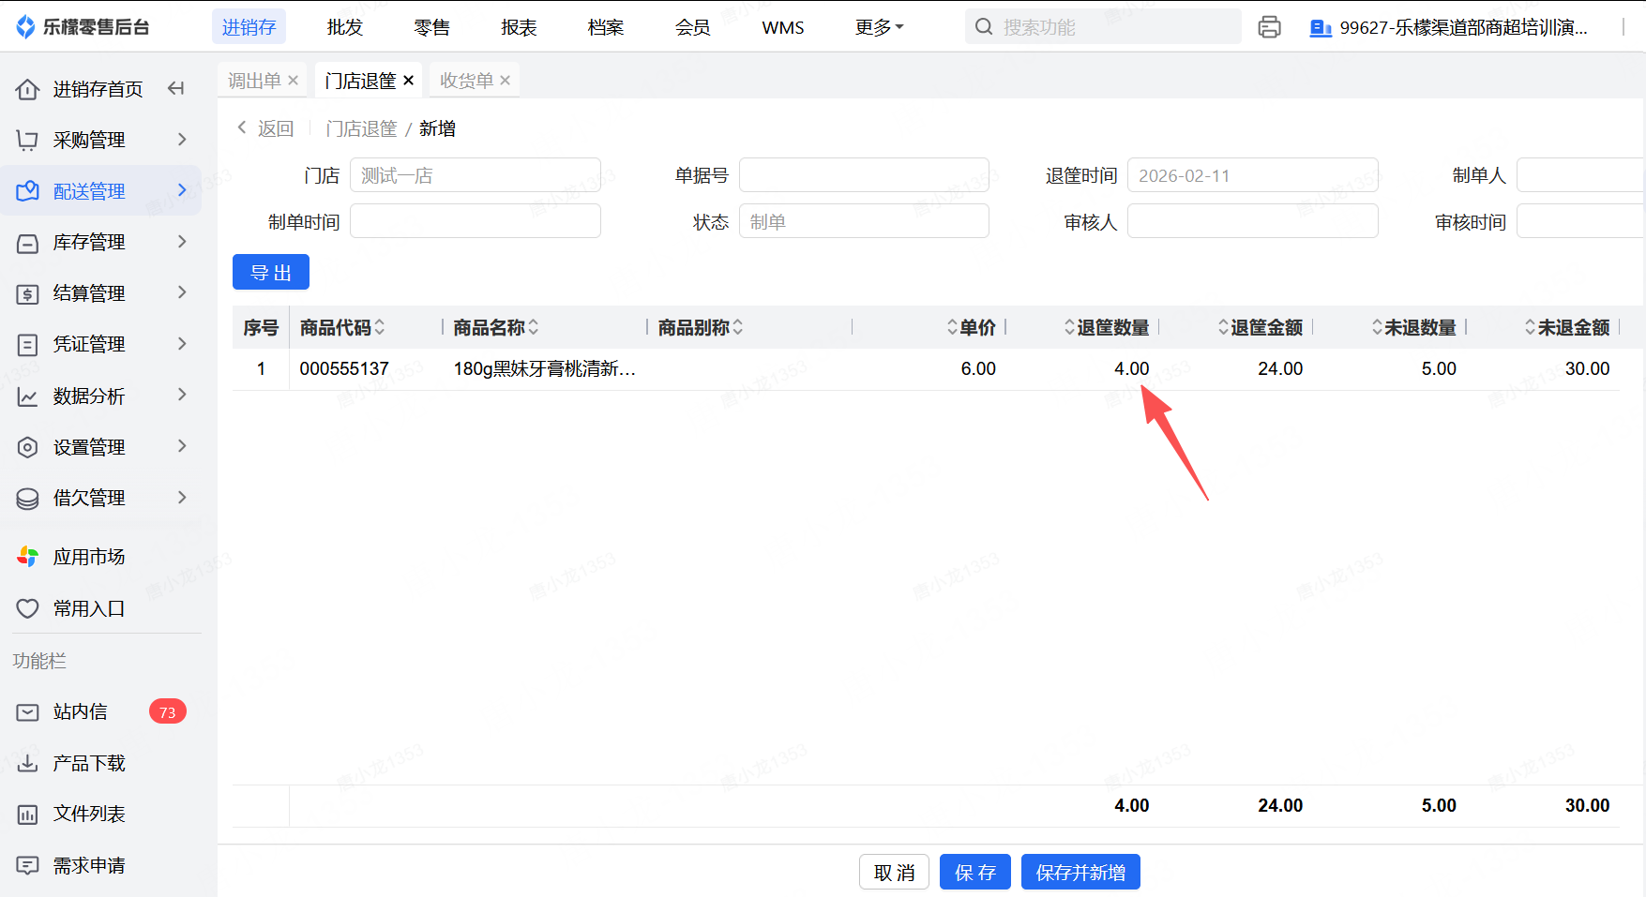Close the 调出单 tab
The width and height of the screenshot is (1646, 897).
click(x=293, y=81)
